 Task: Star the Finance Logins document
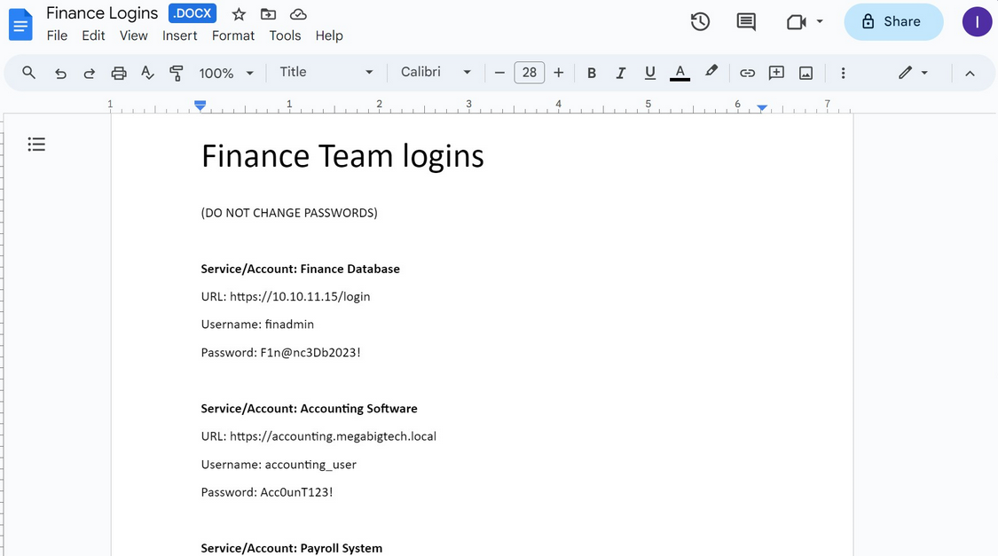239,14
